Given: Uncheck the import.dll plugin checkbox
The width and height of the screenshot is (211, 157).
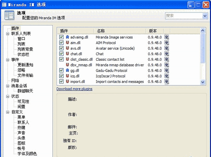Looking at the screenshot, I should coord(61,81).
